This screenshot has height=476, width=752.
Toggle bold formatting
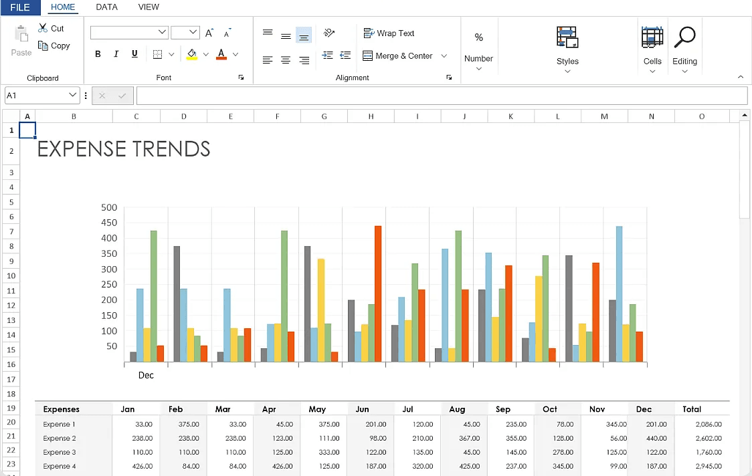[x=98, y=54]
